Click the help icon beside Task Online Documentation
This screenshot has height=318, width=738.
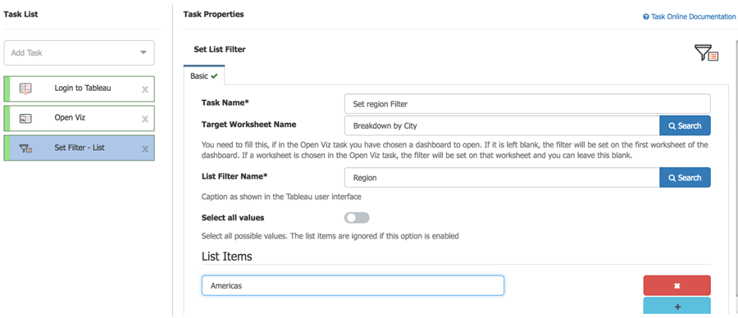pos(646,16)
